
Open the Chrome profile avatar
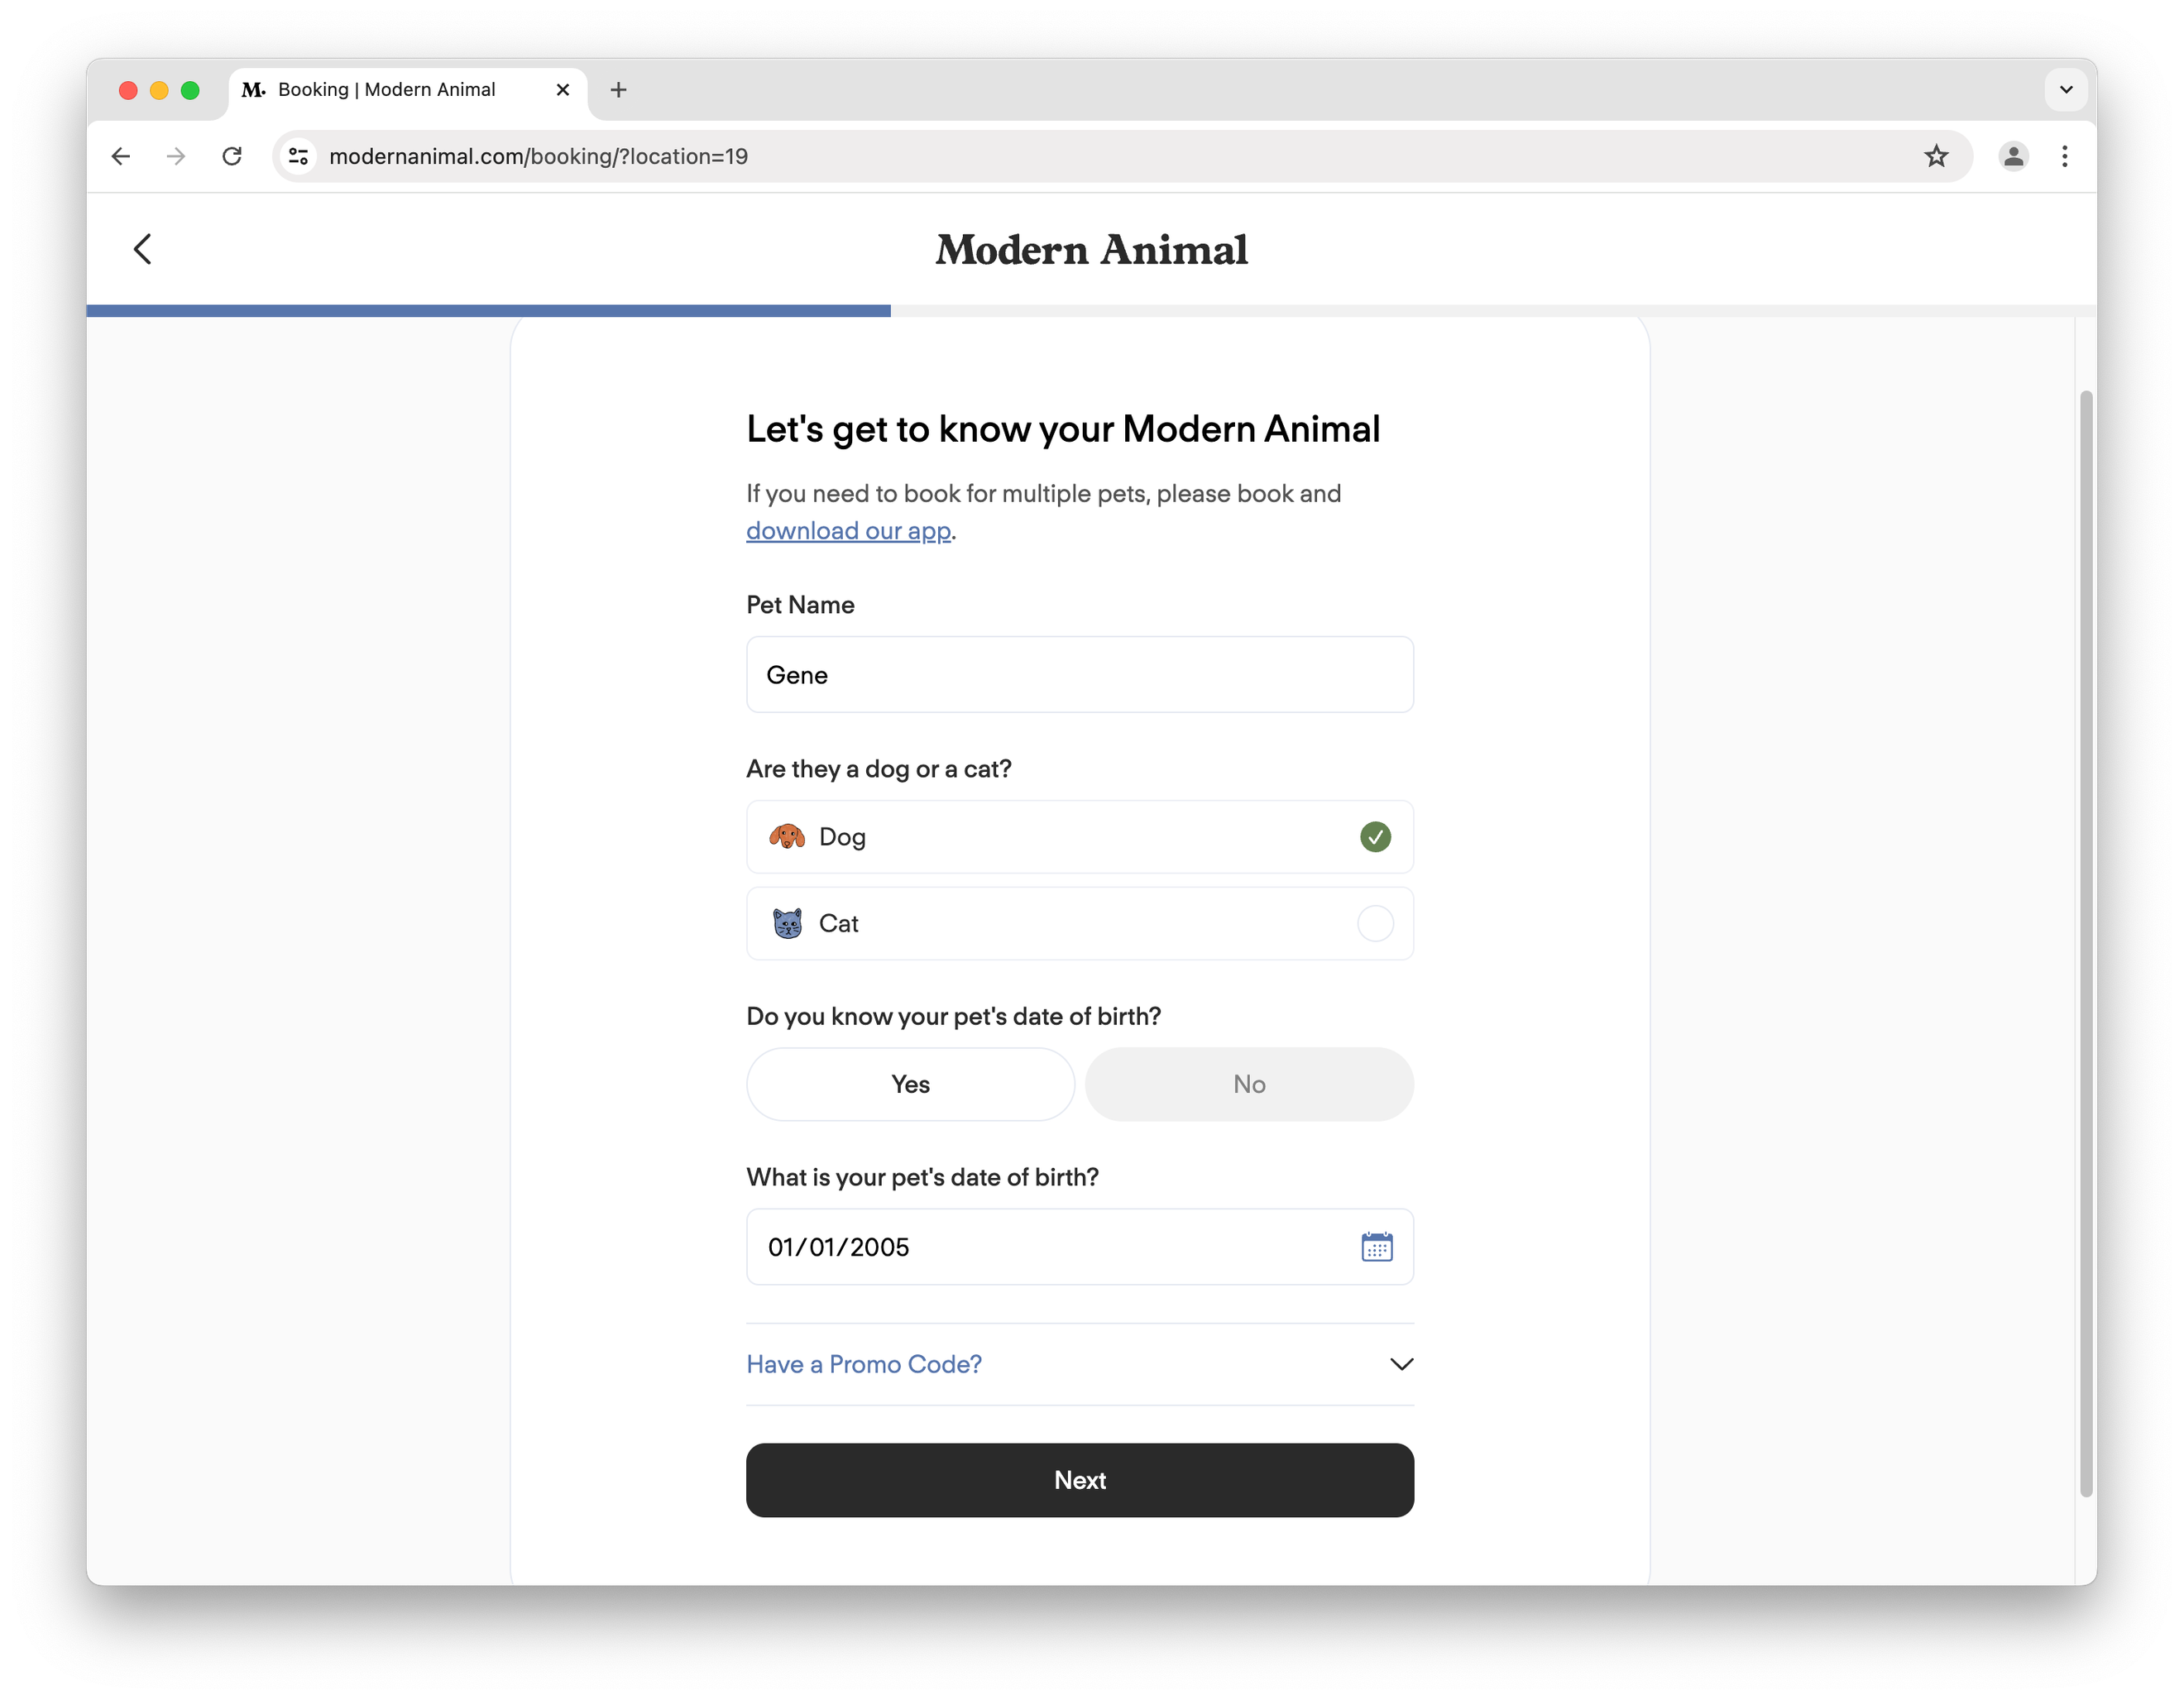click(x=2013, y=156)
